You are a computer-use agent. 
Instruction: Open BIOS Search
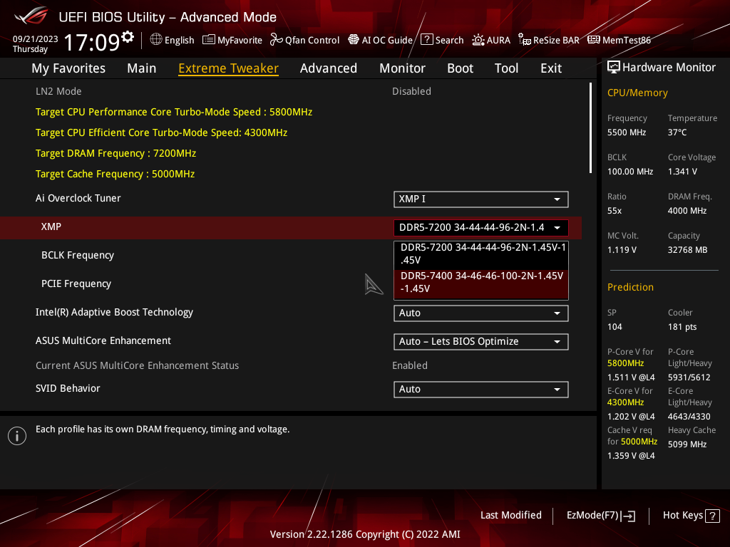point(442,40)
